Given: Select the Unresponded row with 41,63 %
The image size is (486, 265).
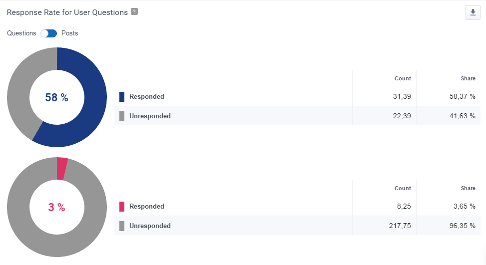Looking at the screenshot, I should click(298, 116).
